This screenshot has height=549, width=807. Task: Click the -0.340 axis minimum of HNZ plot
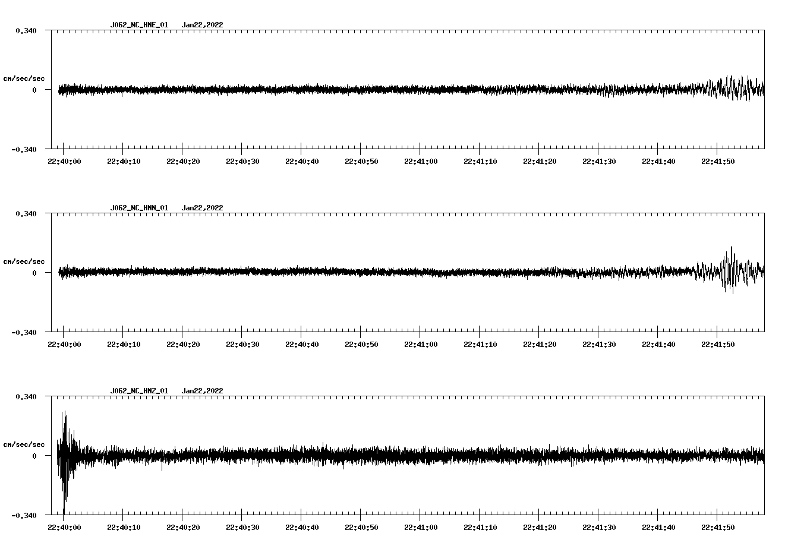(24, 515)
